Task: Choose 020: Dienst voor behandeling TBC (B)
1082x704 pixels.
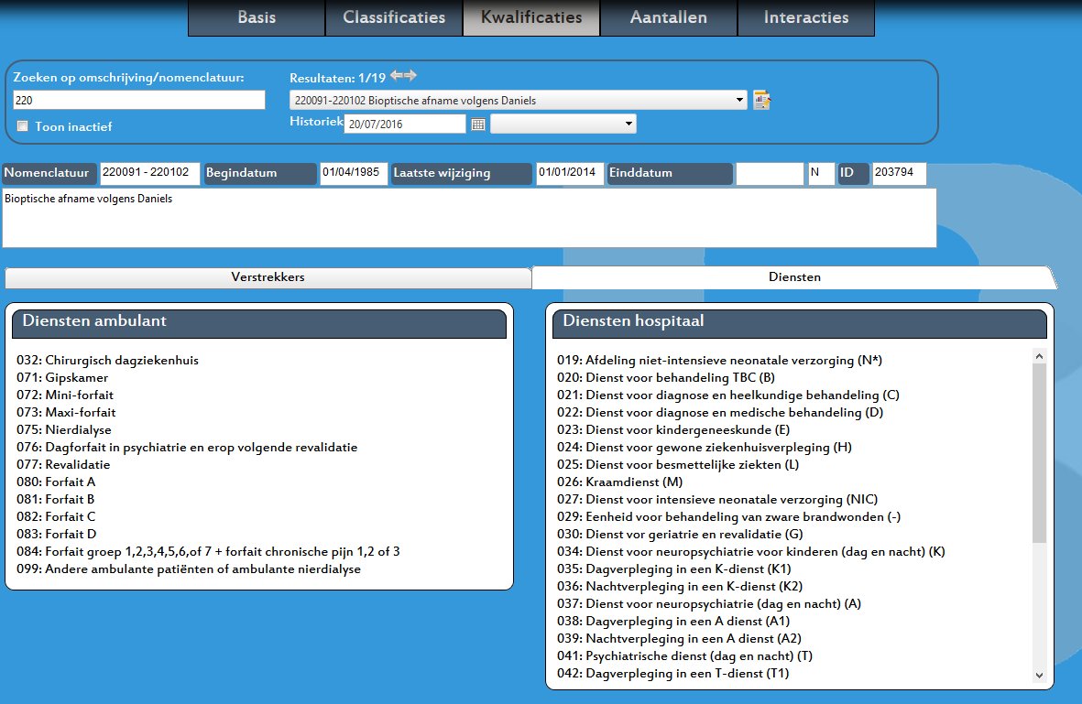Action: click(666, 378)
